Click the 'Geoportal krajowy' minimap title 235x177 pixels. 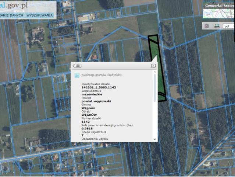pyautogui.click(x=220, y=6)
